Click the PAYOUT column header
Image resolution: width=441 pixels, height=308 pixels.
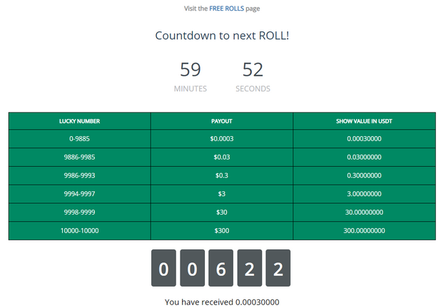tap(222, 121)
